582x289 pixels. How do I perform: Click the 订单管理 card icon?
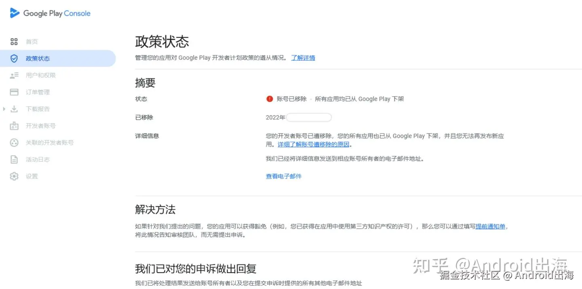[x=14, y=92]
